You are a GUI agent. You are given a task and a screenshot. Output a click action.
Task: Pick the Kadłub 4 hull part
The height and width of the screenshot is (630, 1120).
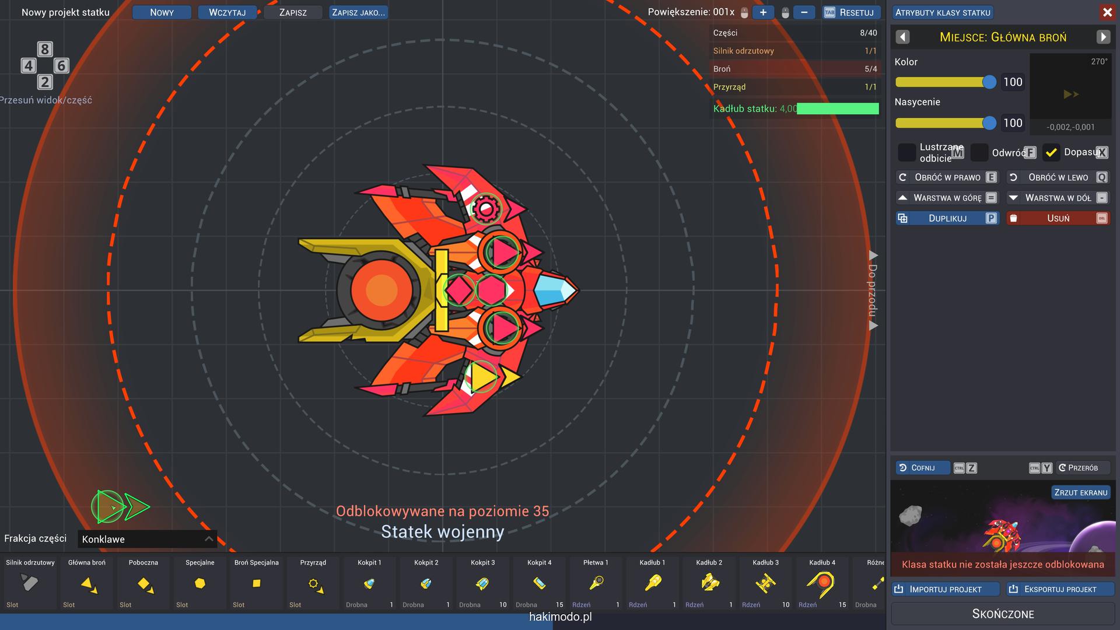822,583
